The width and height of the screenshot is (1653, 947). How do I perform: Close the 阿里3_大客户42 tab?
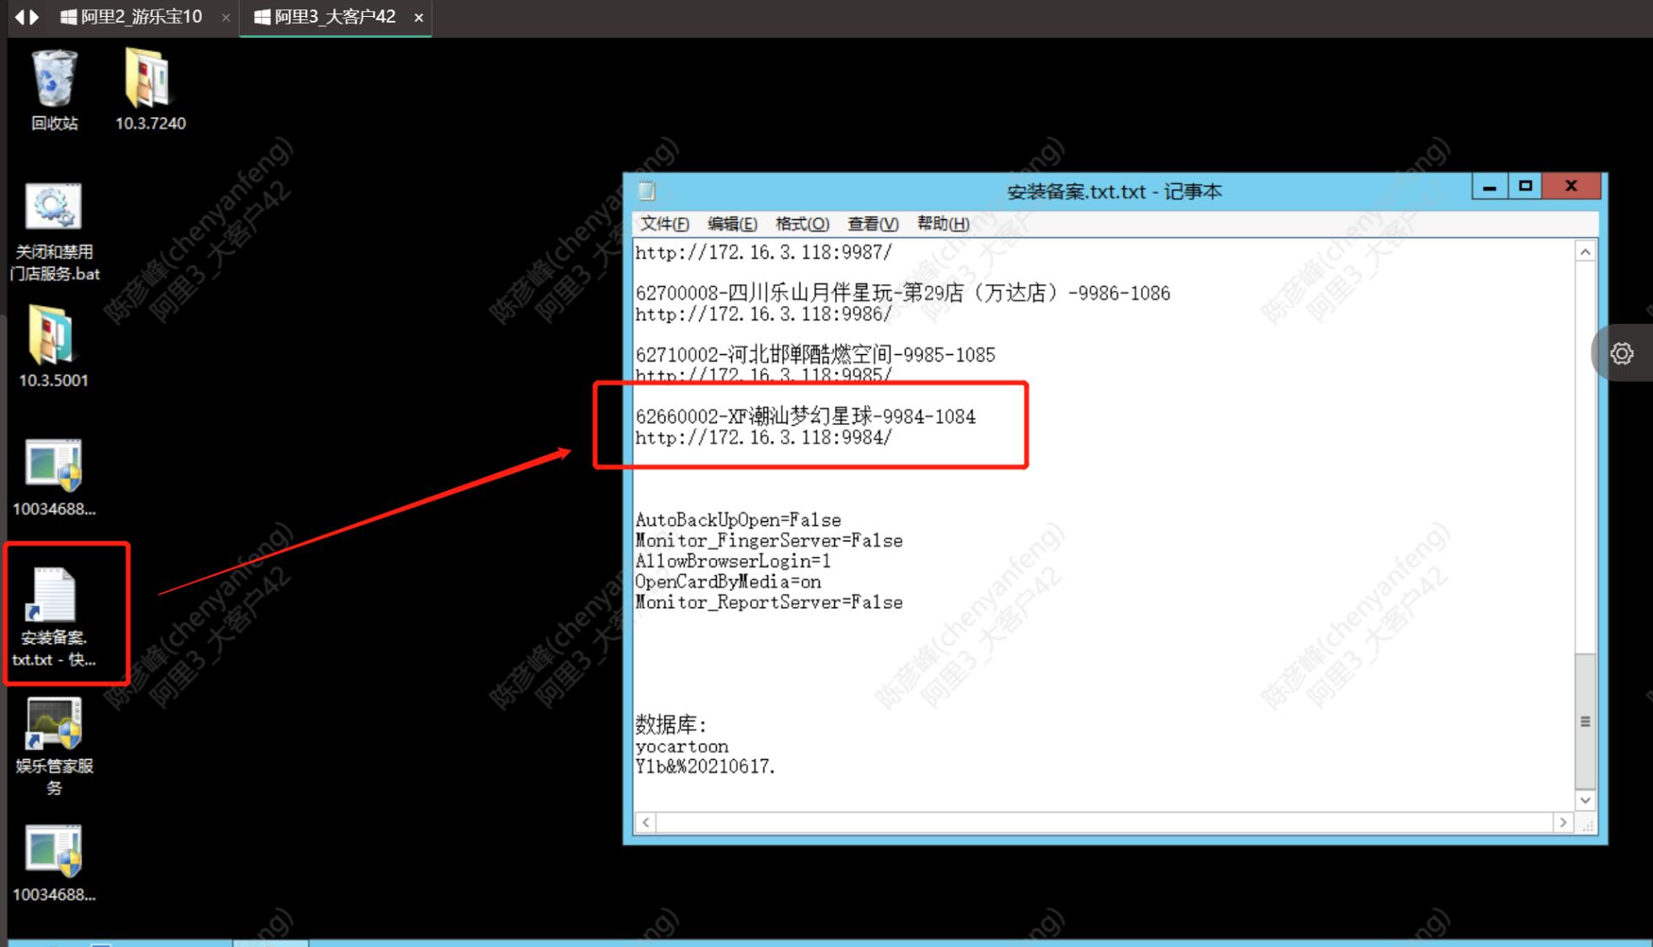(x=418, y=18)
